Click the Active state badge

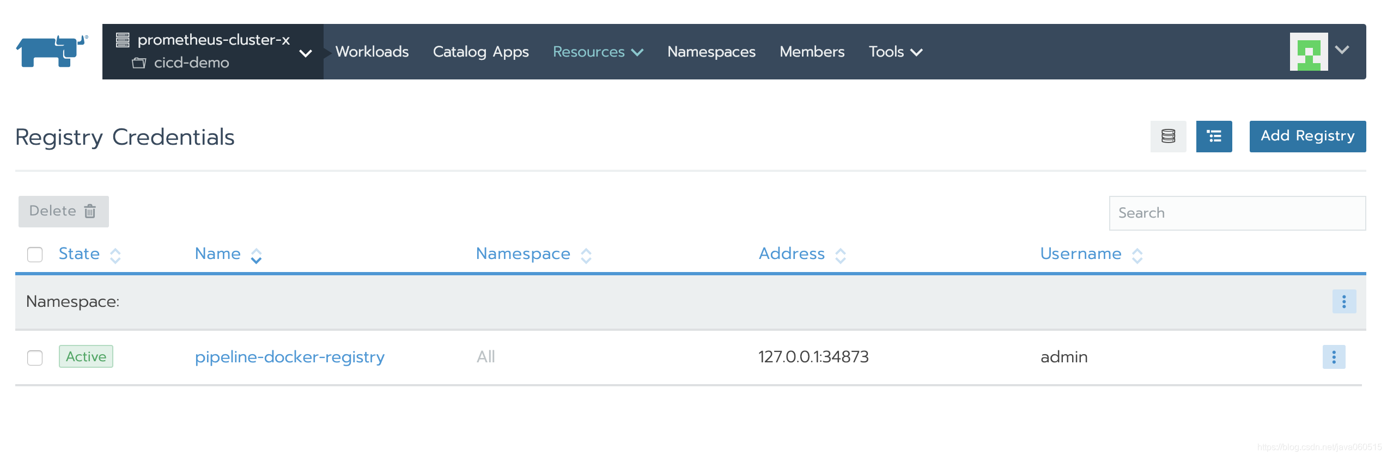point(86,356)
